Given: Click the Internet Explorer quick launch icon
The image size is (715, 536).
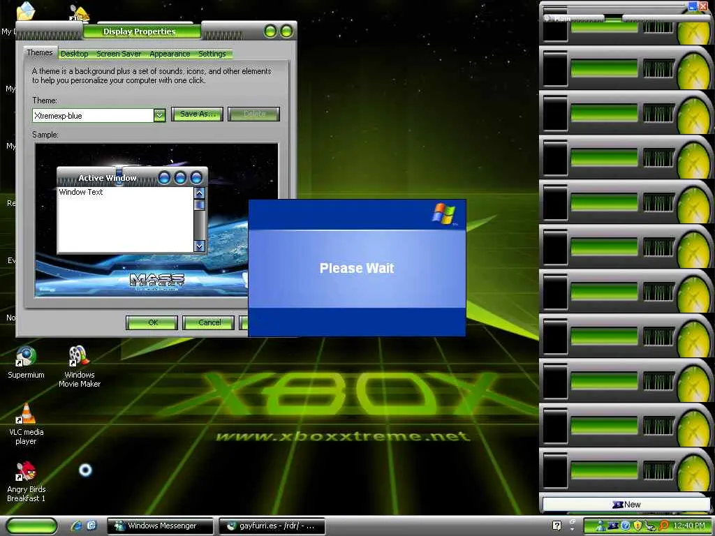Looking at the screenshot, I should (75, 526).
